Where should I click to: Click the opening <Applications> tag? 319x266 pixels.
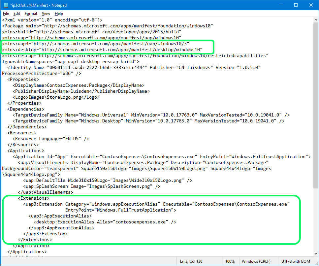coord(26,150)
